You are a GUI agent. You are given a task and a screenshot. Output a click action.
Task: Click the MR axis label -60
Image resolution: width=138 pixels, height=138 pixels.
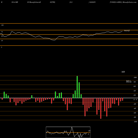pyautogui.click(x=135, y=113)
